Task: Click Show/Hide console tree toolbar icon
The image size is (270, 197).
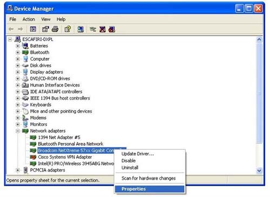Action: click(x=33, y=29)
